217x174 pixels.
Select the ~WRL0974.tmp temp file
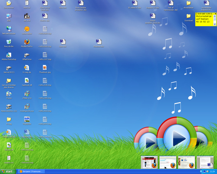[45, 119]
